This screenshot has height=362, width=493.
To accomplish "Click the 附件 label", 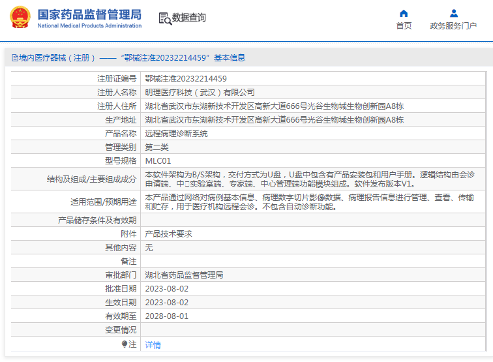I will coord(128,234).
